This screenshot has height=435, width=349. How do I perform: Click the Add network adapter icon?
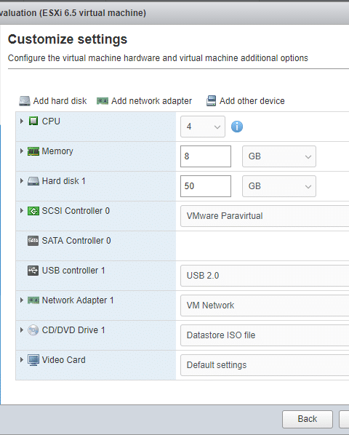[103, 101]
